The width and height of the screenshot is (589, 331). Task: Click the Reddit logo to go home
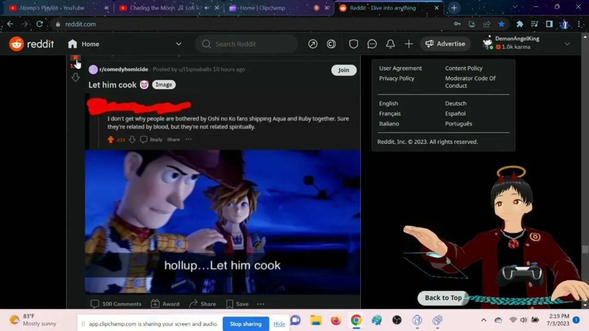[x=32, y=44]
